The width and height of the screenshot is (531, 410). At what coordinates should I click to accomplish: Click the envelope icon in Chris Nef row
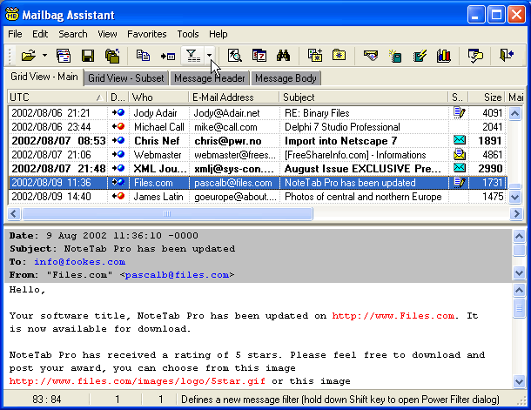(x=459, y=140)
